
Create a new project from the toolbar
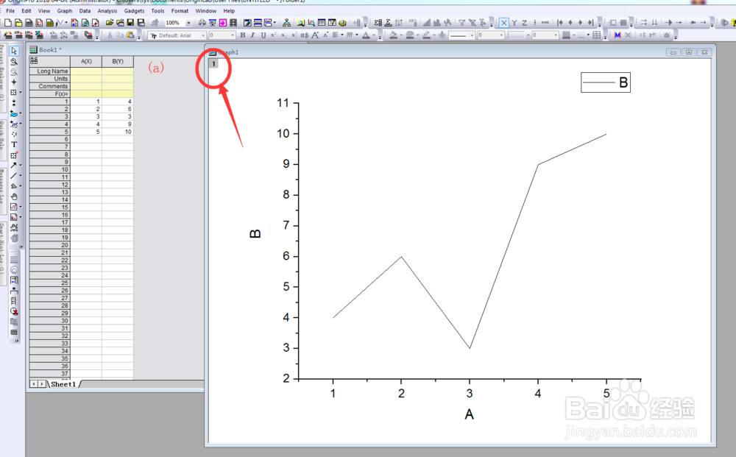[x=8, y=23]
